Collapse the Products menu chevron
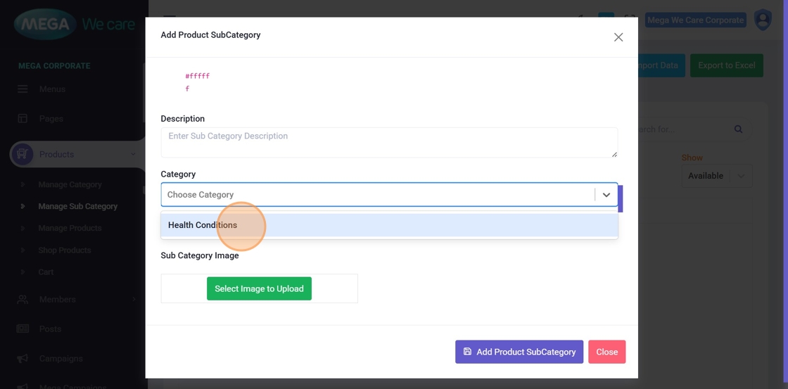 click(x=133, y=154)
